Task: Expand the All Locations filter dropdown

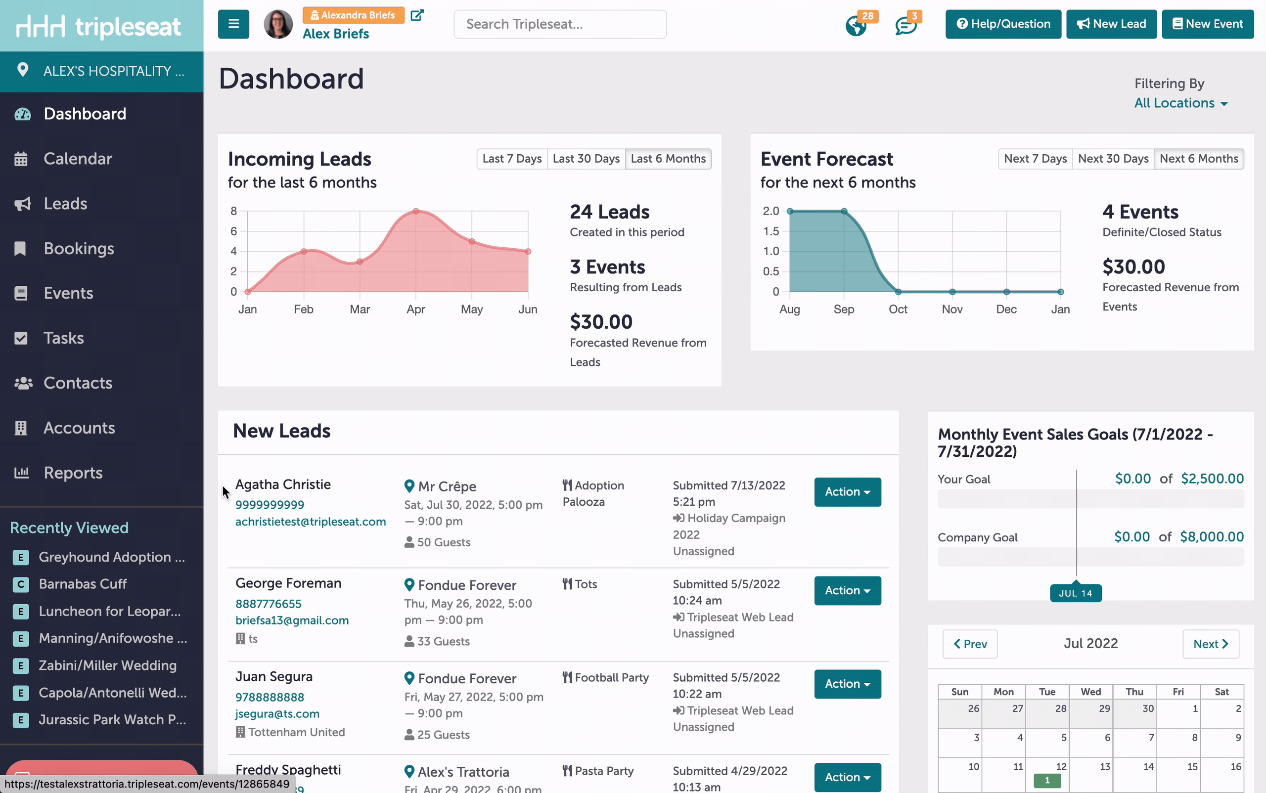Action: click(x=1180, y=103)
